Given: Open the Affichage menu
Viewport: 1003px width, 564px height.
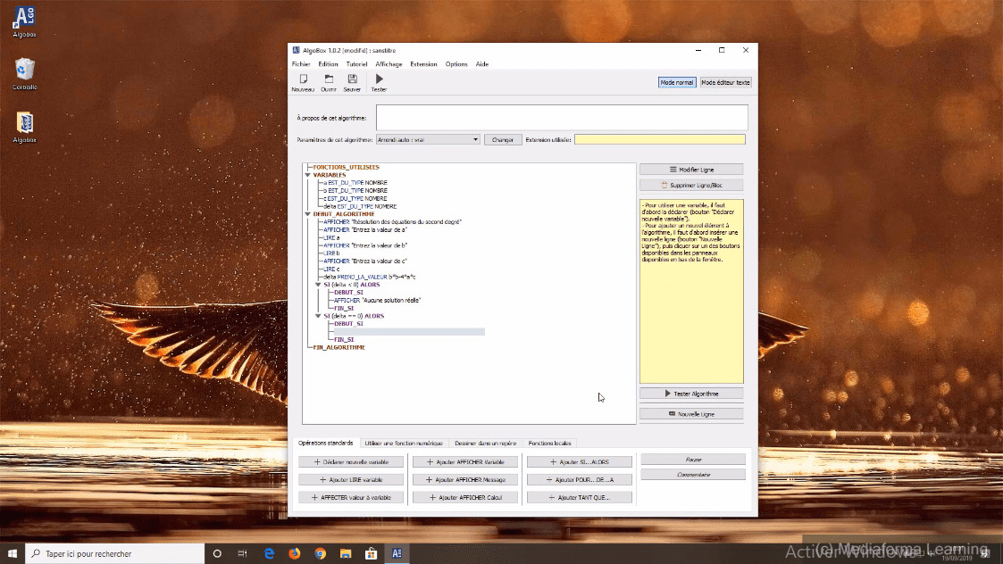Looking at the screenshot, I should tap(389, 64).
